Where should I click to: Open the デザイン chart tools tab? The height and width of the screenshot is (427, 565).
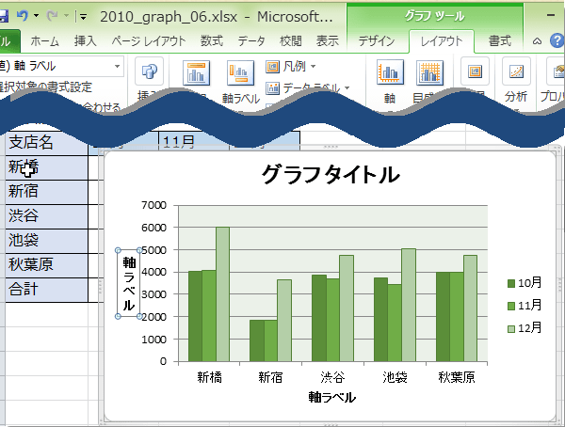(376, 41)
